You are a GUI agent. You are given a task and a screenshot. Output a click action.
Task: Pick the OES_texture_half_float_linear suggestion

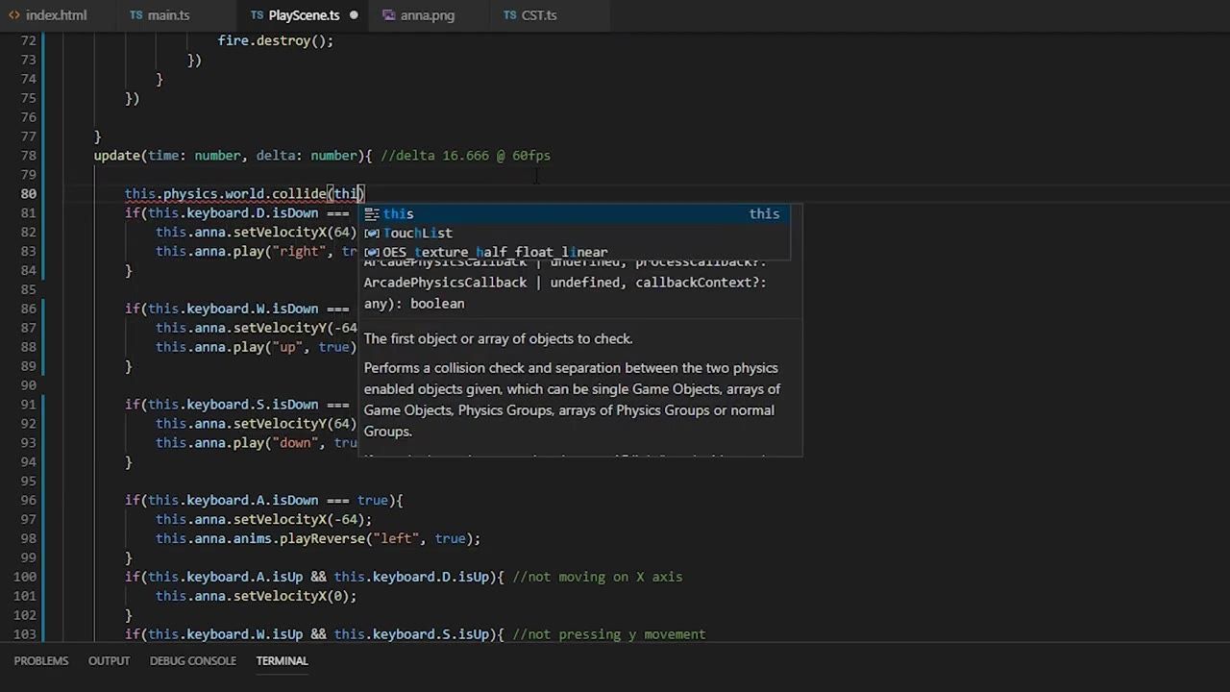point(574,253)
